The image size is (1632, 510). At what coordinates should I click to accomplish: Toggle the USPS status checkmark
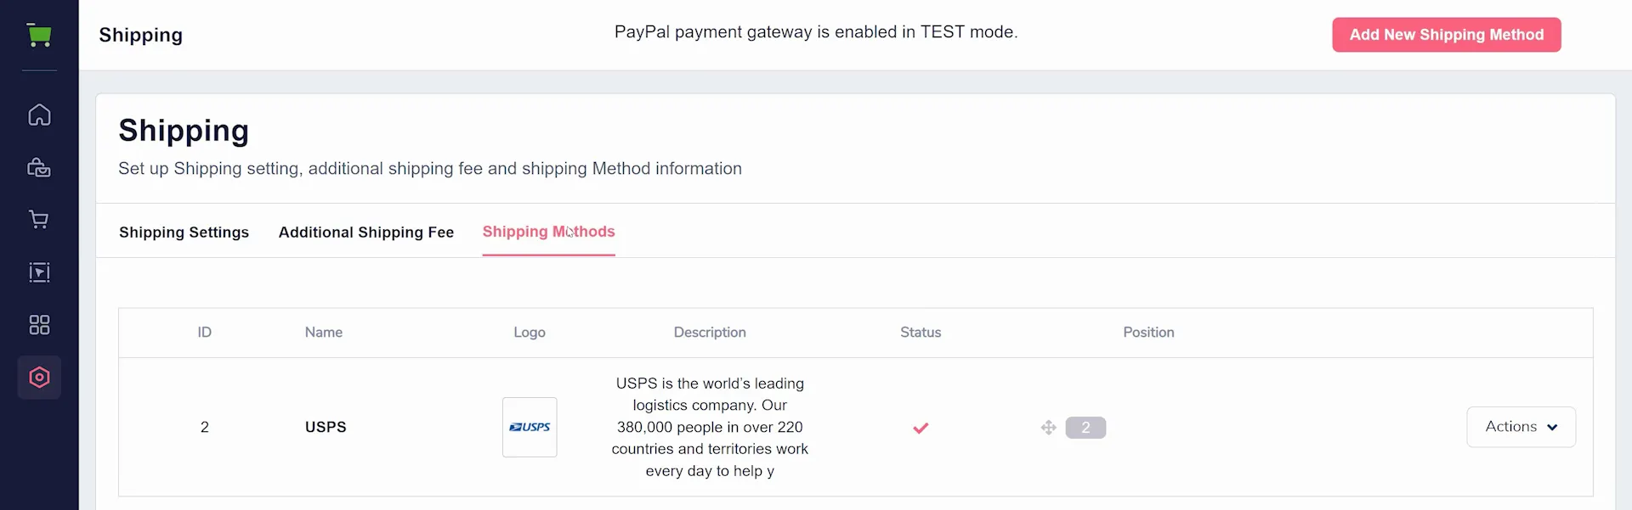[921, 428]
